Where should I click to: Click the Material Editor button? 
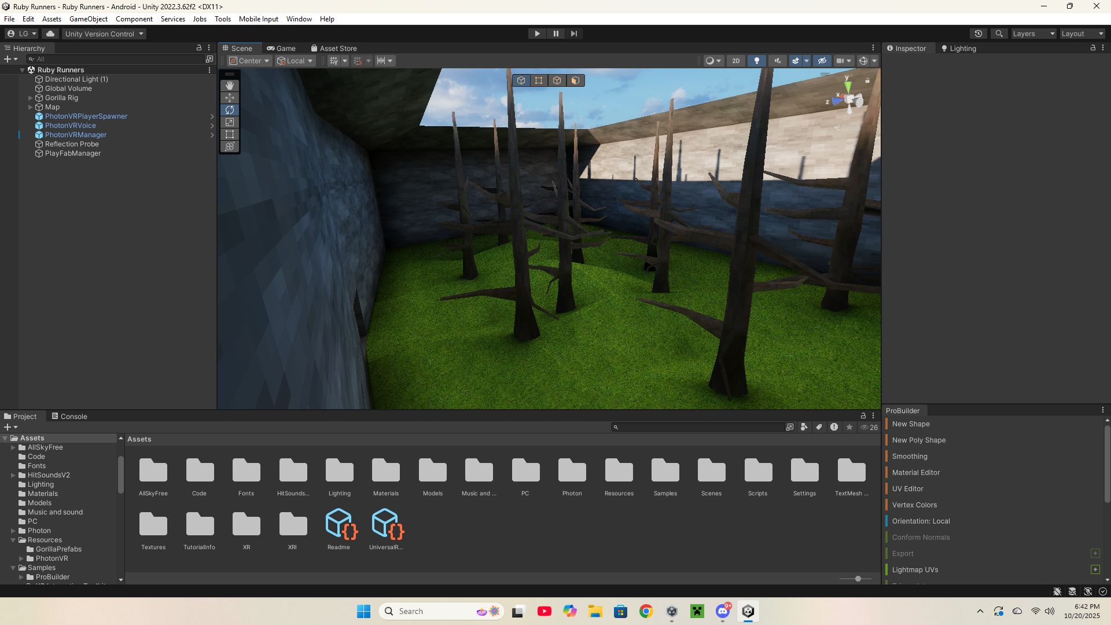(915, 473)
